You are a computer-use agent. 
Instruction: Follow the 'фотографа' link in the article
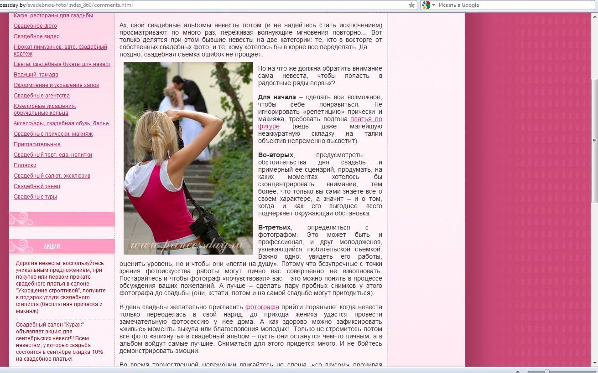(x=262, y=307)
